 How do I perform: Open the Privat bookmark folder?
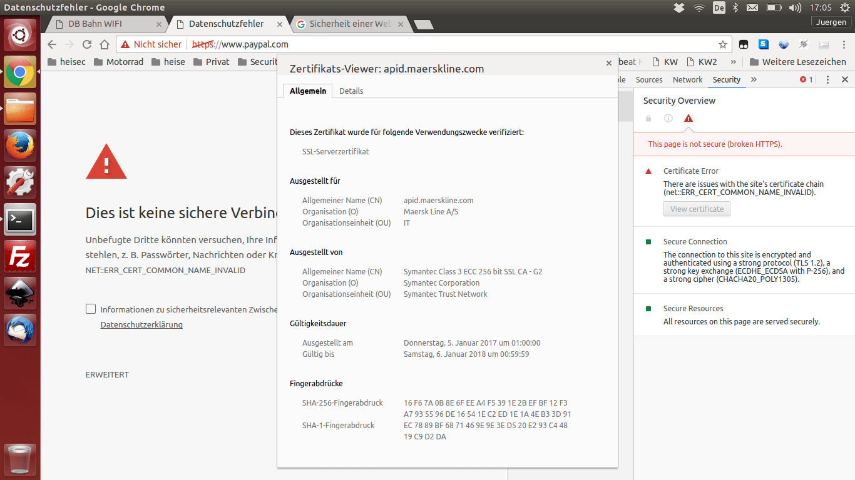(212, 62)
